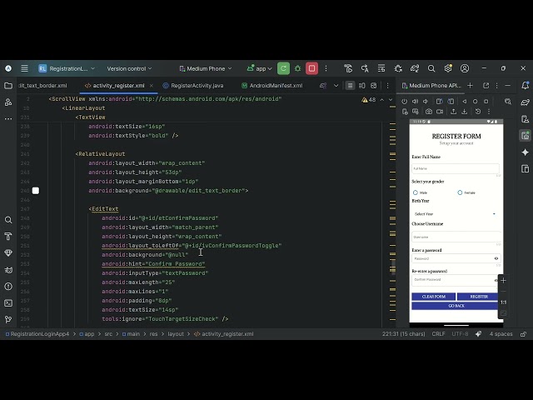Select the Female radio button
The height and width of the screenshot is (400, 533).
[460, 192]
